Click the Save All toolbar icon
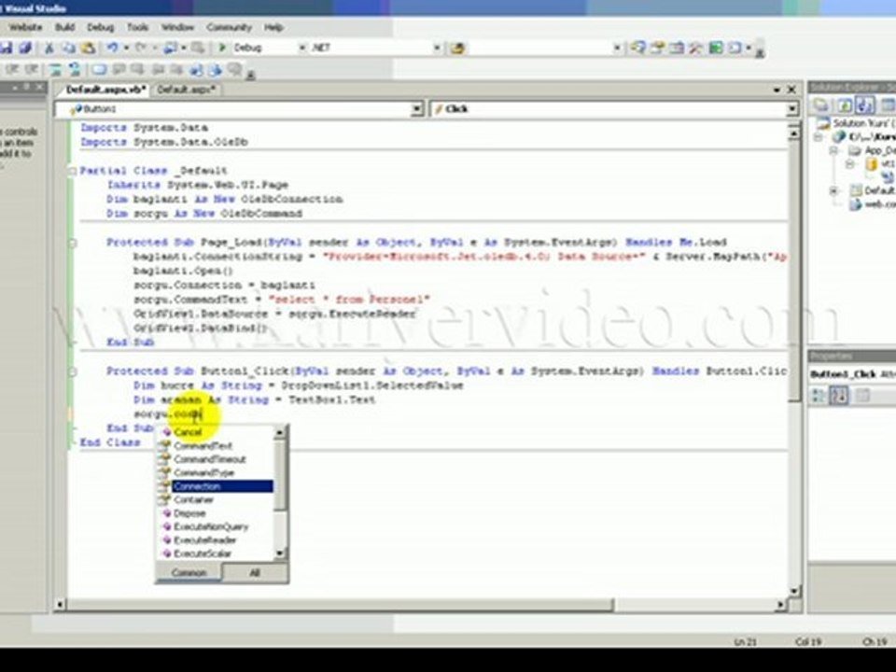Screen dimensions: 896x672 click(x=26, y=48)
